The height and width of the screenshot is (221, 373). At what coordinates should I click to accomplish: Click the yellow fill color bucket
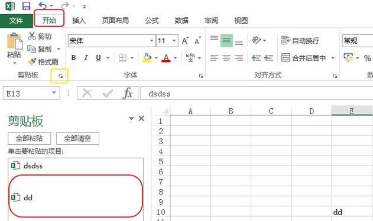pyautogui.click(x=147, y=58)
